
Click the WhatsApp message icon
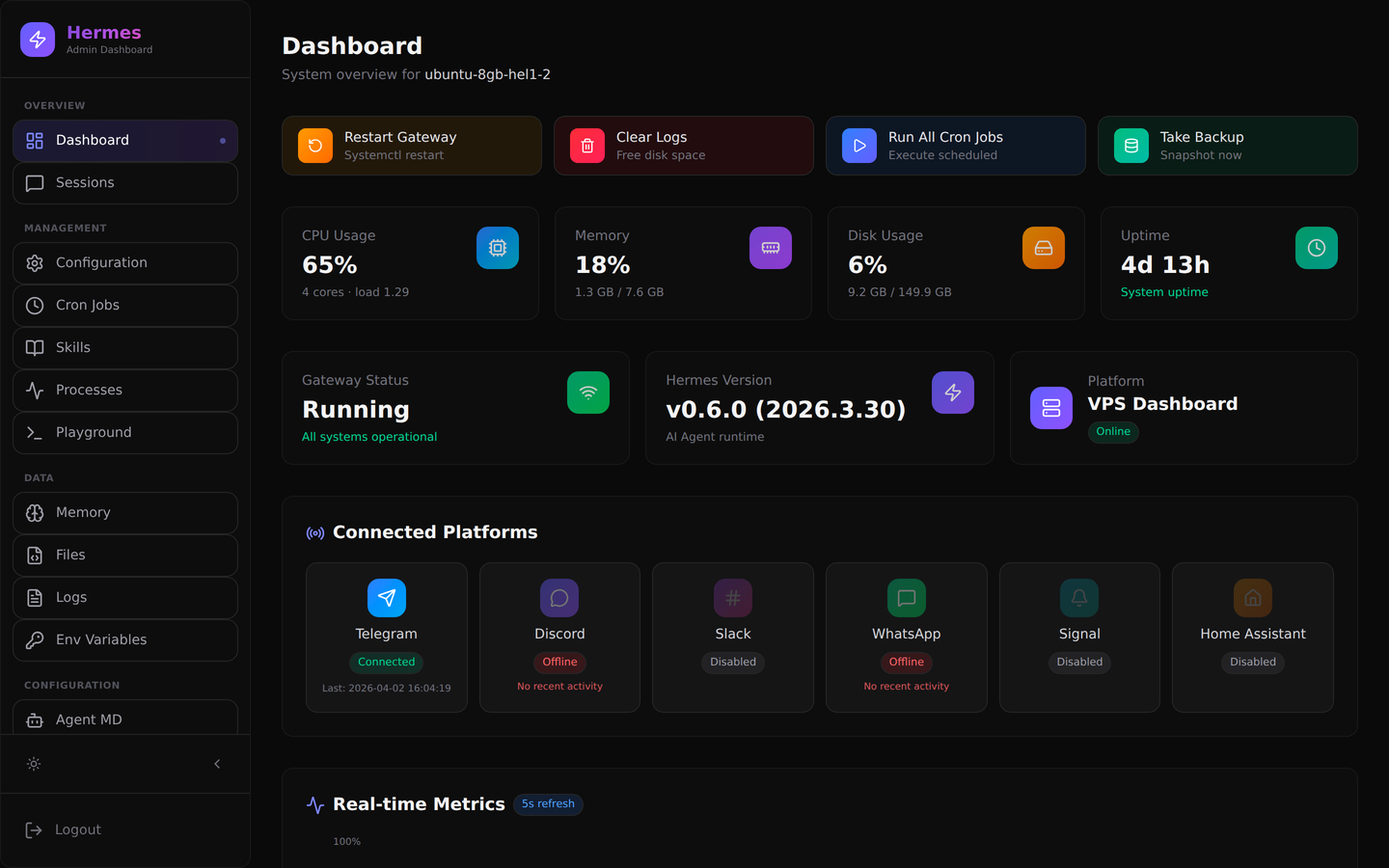(907, 598)
